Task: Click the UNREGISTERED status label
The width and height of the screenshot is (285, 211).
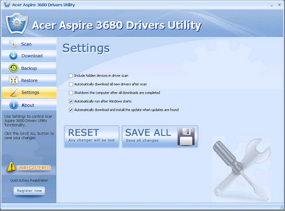Action: pyautogui.click(x=34, y=168)
